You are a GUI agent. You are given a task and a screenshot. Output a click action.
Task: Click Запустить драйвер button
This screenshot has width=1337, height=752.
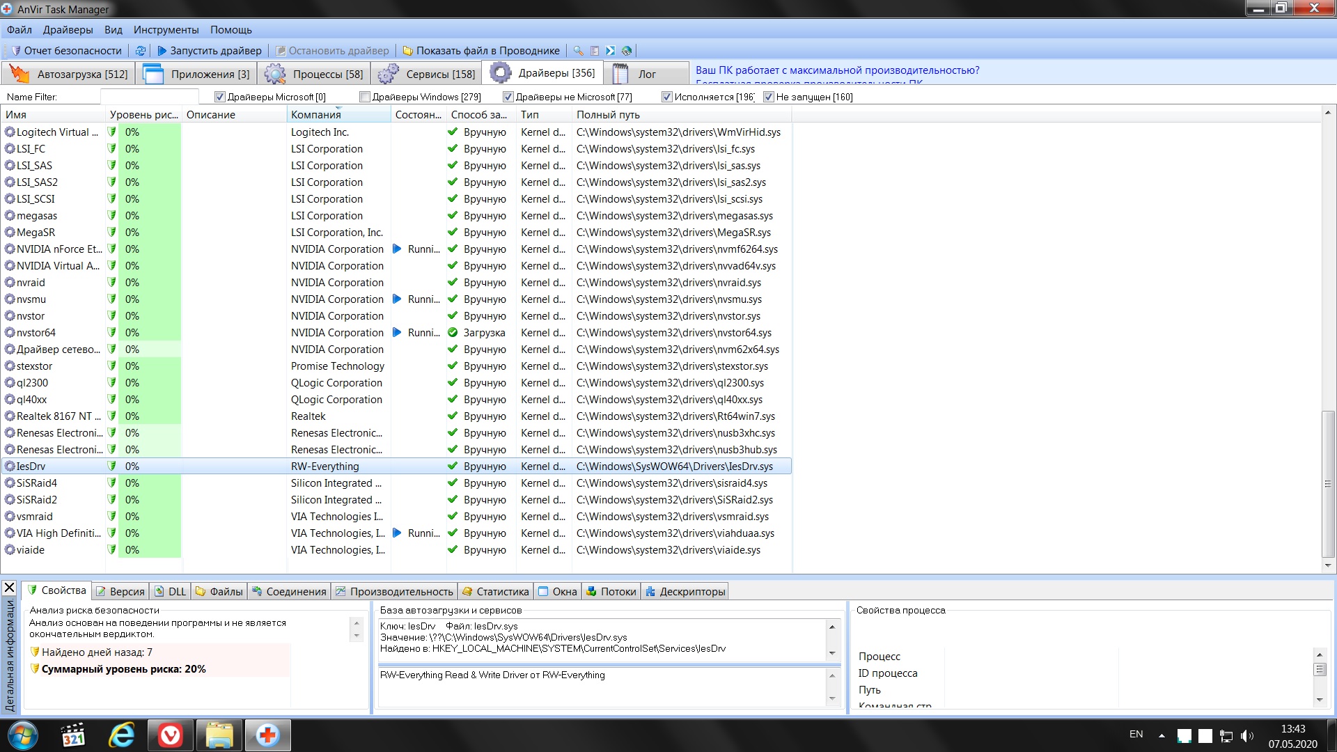(x=209, y=51)
